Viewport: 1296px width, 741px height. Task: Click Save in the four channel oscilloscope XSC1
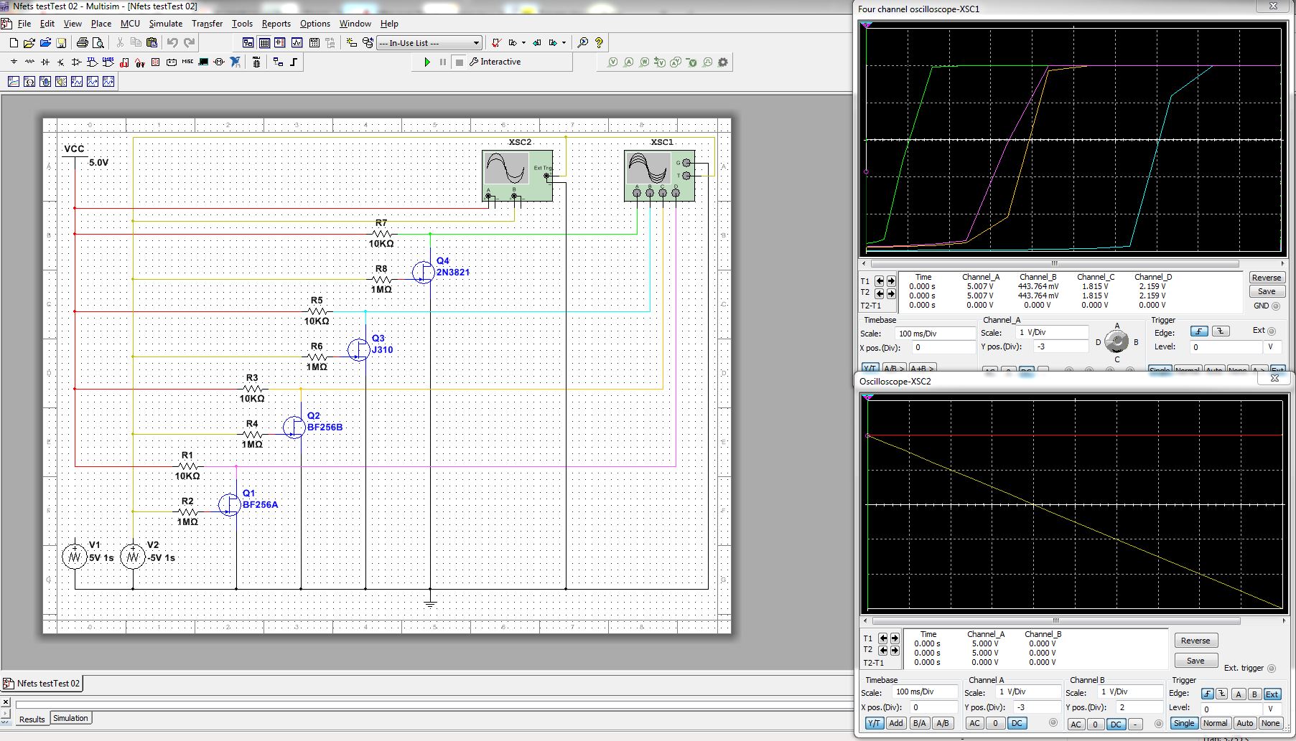click(1267, 291)
